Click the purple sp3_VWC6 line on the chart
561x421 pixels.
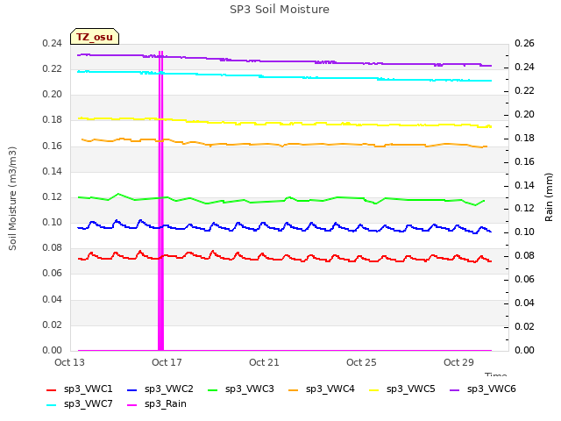coord(287,61)
